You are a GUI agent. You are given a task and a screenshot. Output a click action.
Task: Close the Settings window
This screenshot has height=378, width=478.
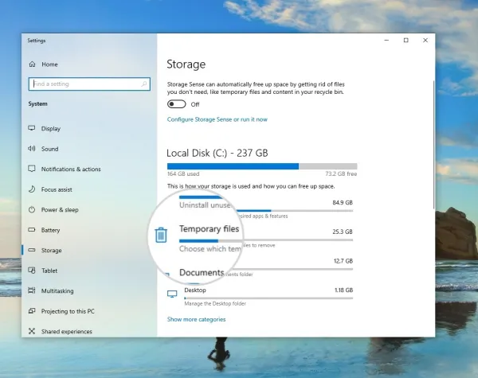click(425, 41)
